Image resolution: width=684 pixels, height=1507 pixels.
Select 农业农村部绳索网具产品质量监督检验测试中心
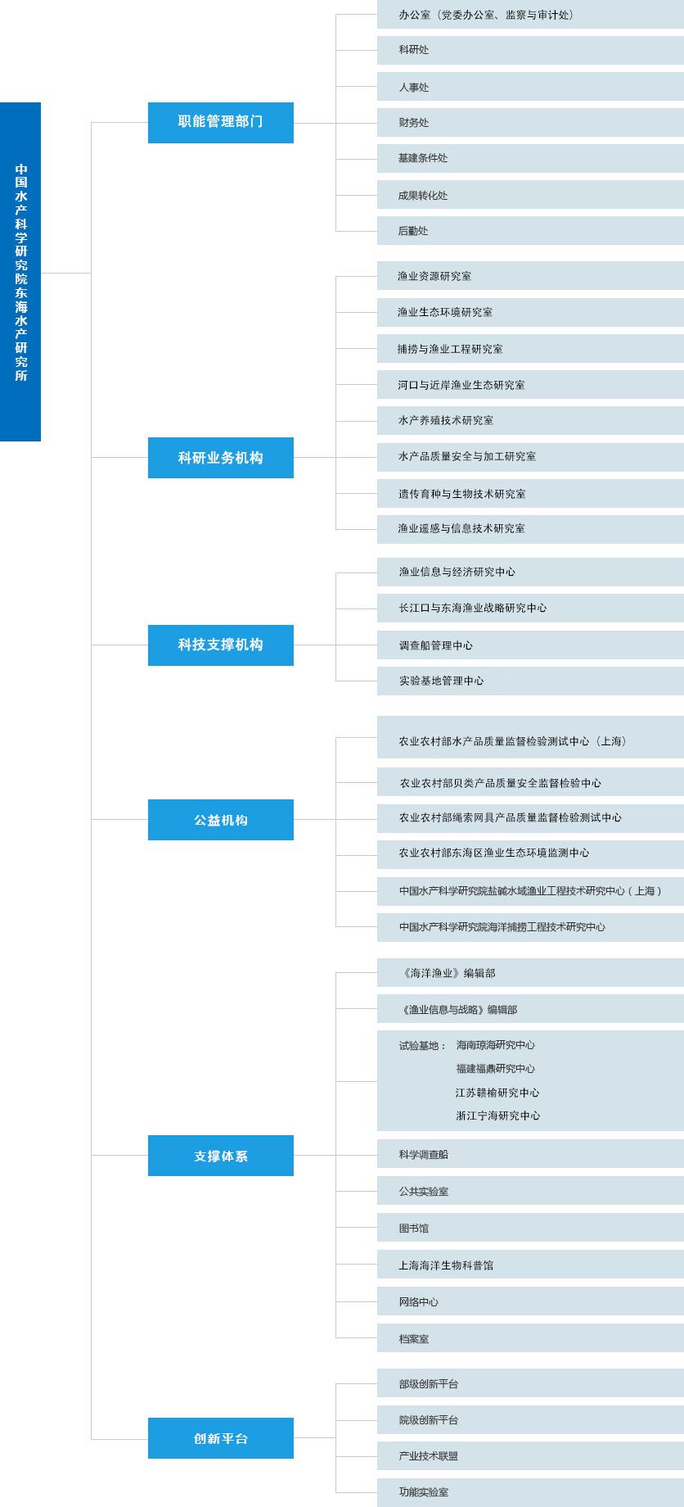[530, 818]
